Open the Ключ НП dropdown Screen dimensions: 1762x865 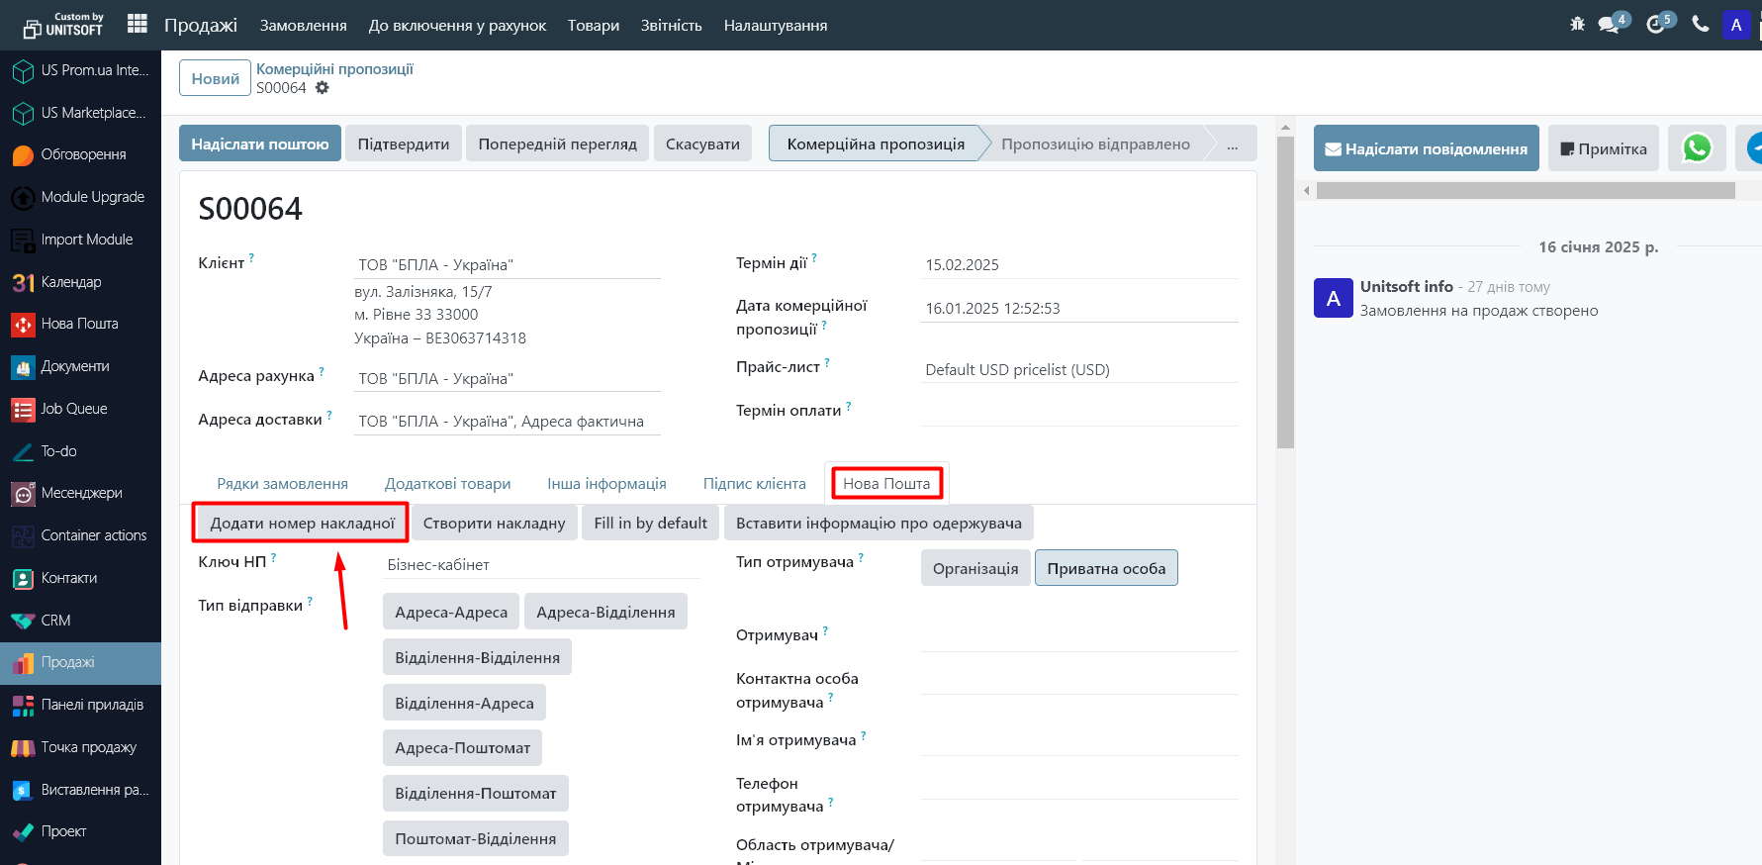(541, 565)
